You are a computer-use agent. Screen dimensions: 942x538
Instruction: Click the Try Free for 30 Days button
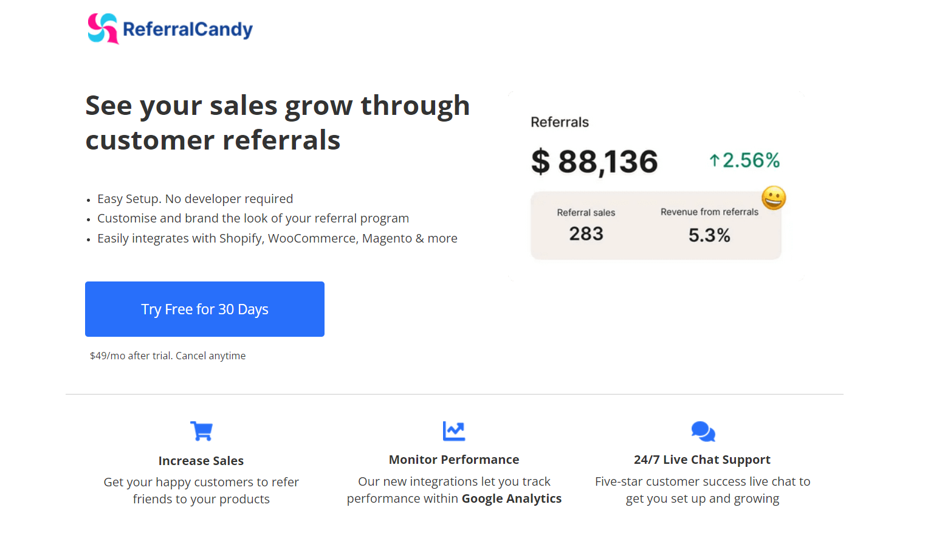click(205, 309)
